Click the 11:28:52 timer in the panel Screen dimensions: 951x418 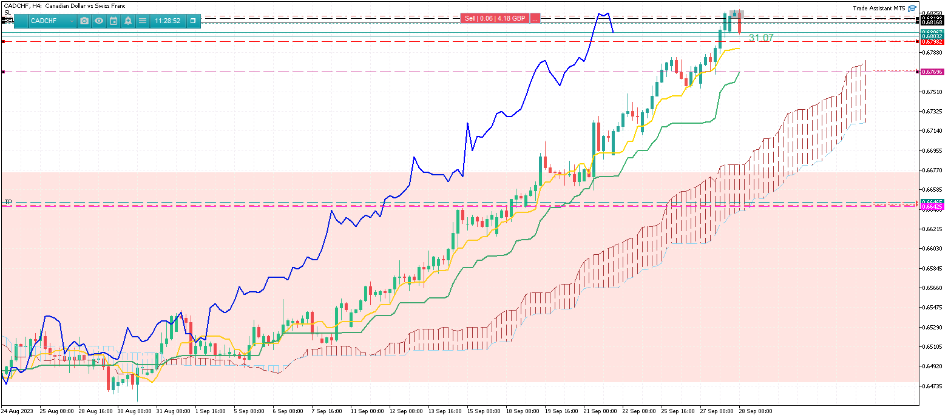pos(168,21)
